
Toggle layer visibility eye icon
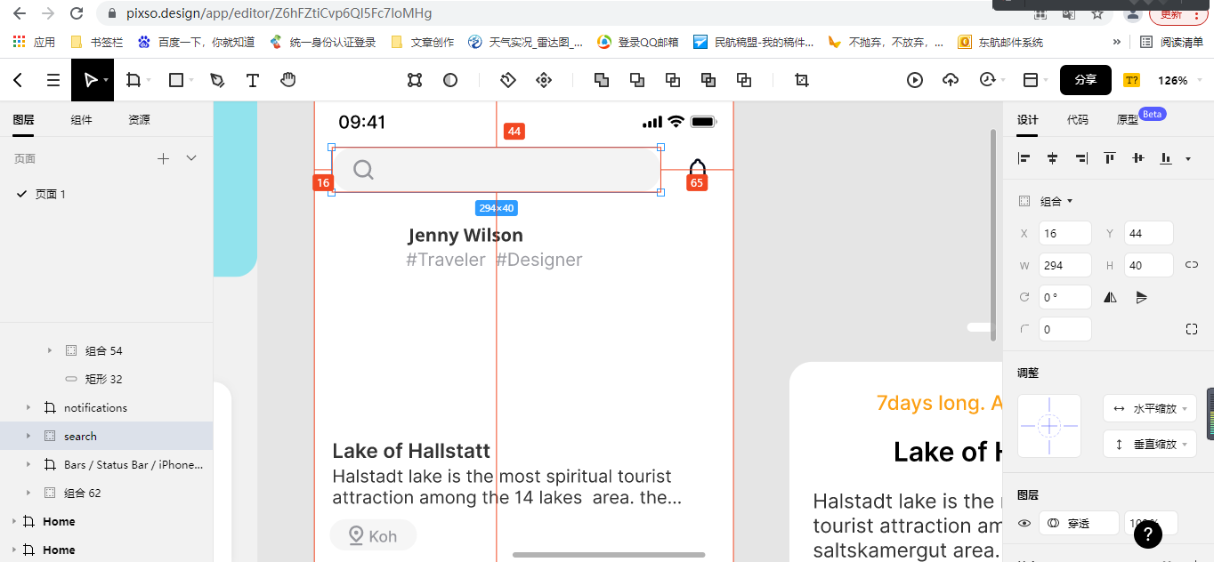(1024, 523)
